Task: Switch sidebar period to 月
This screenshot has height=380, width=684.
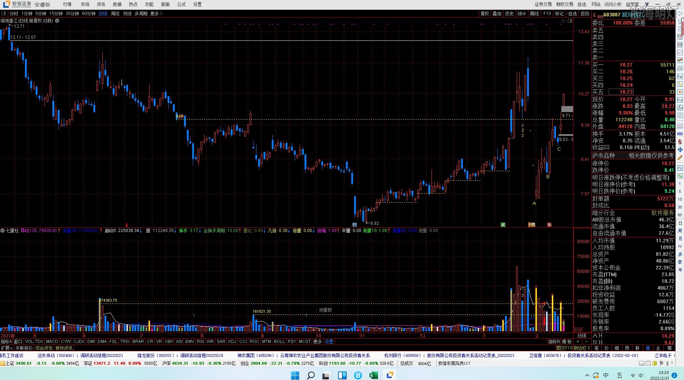Action: tap(680, 238)
